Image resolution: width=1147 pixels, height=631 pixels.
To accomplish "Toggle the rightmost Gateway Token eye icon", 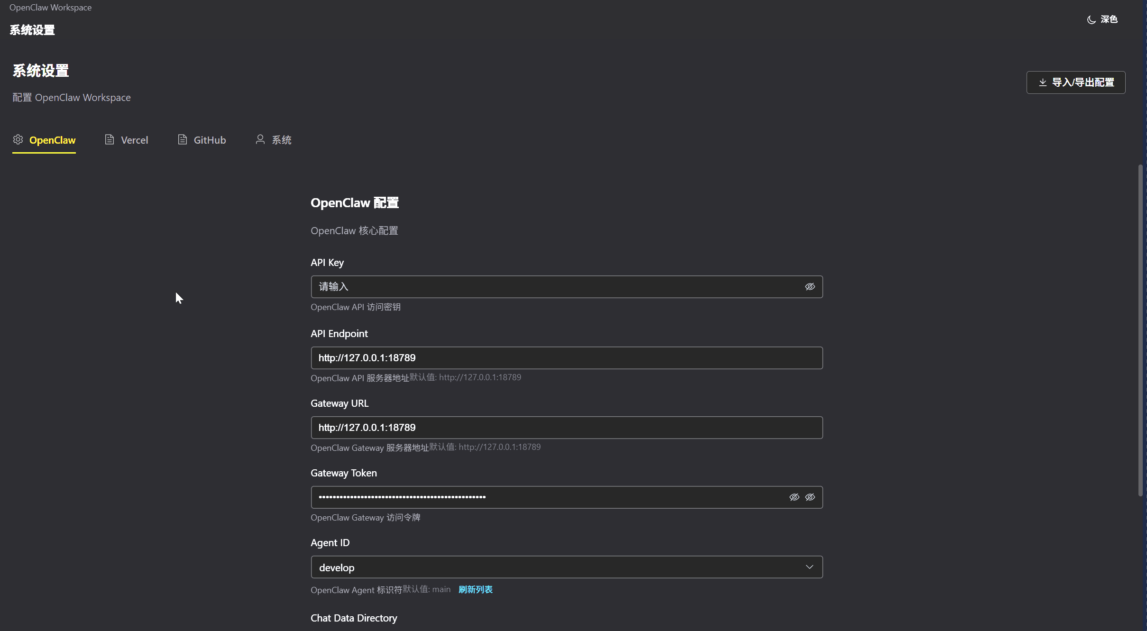I will point(810,497).
